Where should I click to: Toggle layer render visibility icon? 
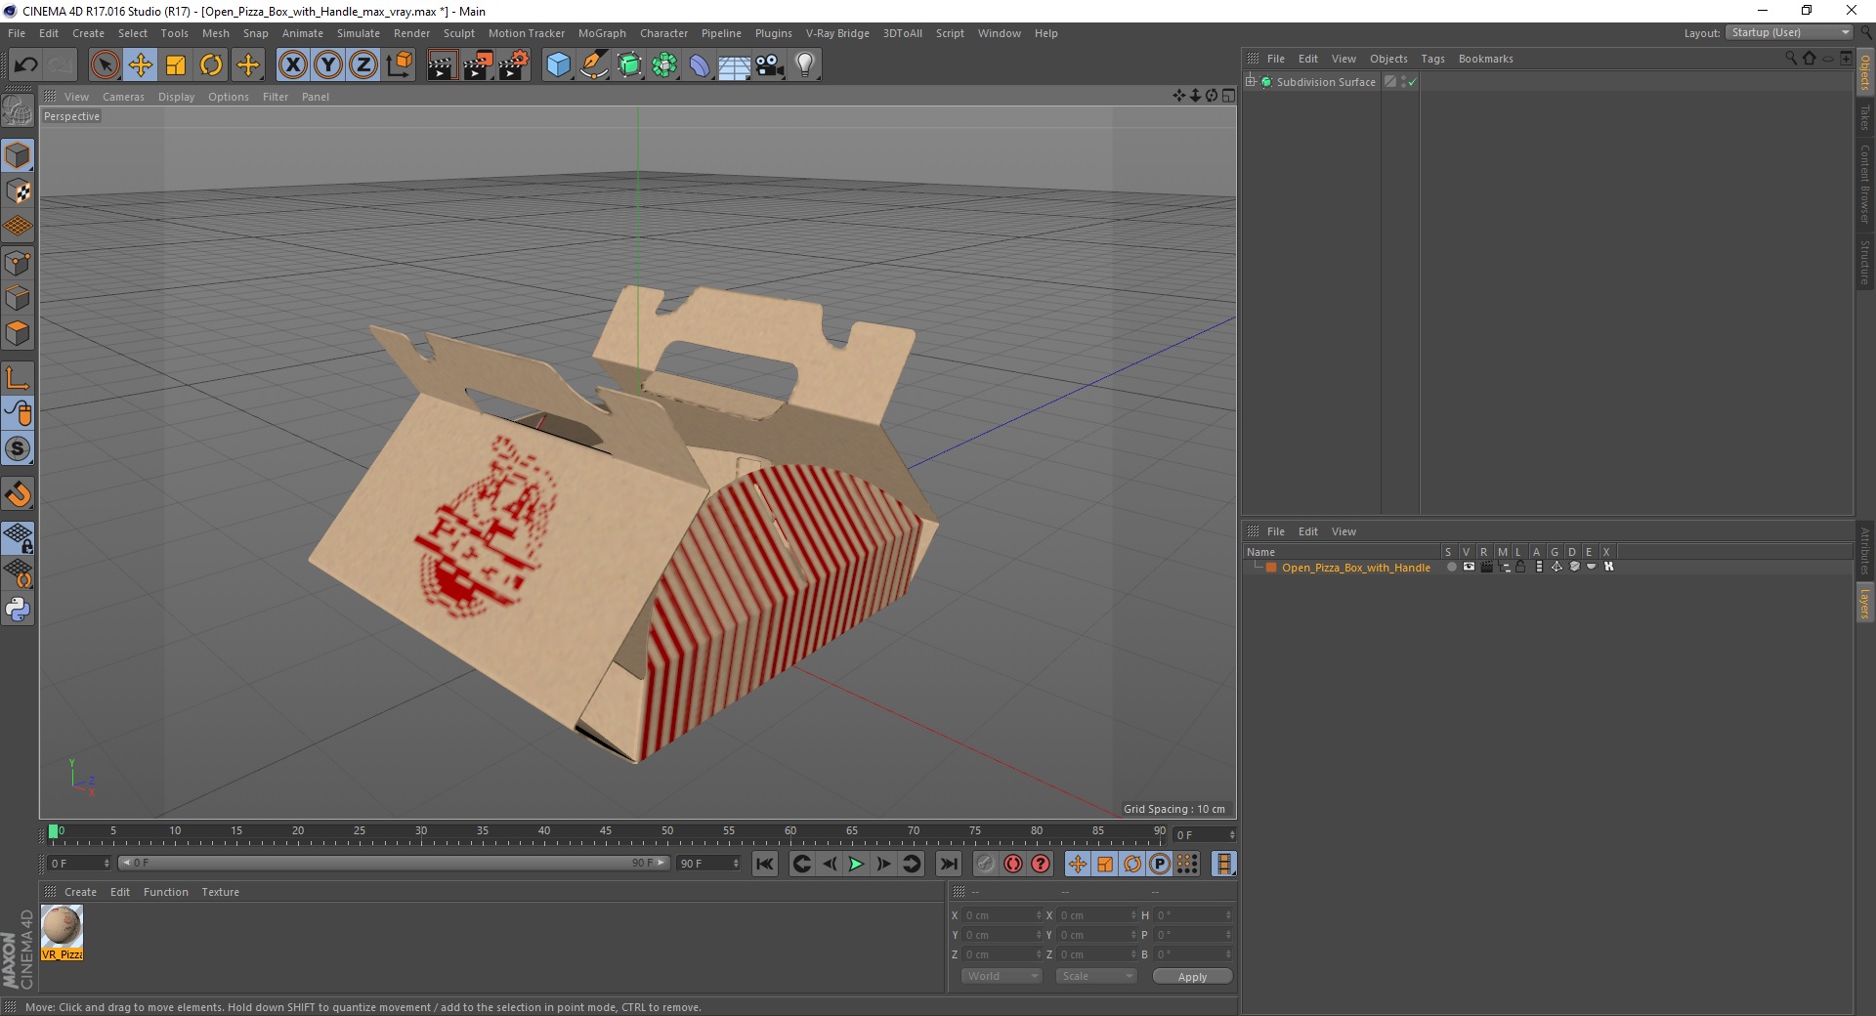pos(1486,567)
